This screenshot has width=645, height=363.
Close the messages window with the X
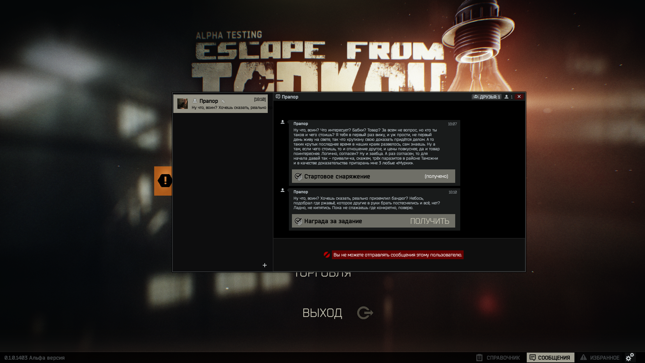[519, 96]
